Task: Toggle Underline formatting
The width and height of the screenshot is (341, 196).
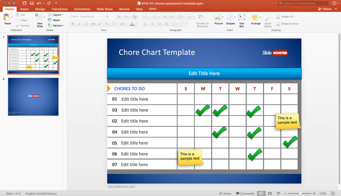Action: [x=86, y=23]
